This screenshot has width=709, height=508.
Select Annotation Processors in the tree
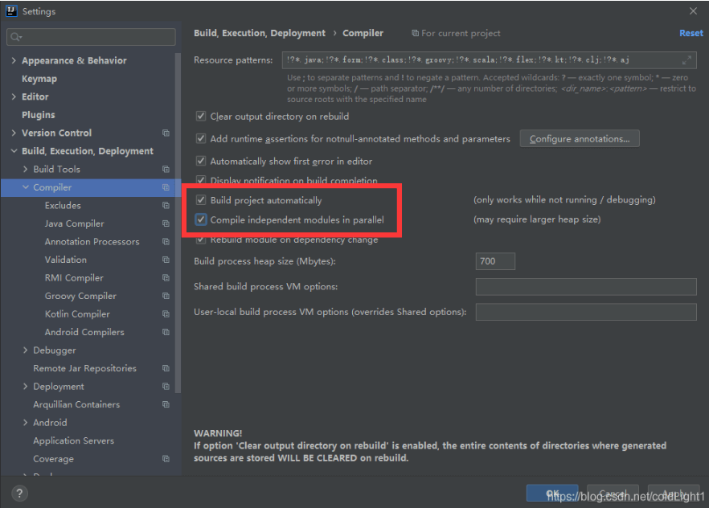pyautogui.click(x=92, y=242)
